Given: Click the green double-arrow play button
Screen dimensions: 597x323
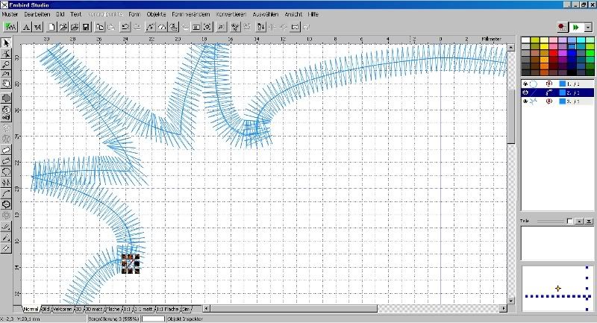Looking at the screenshot, I should pyautogui.click(x=575, y=27).
